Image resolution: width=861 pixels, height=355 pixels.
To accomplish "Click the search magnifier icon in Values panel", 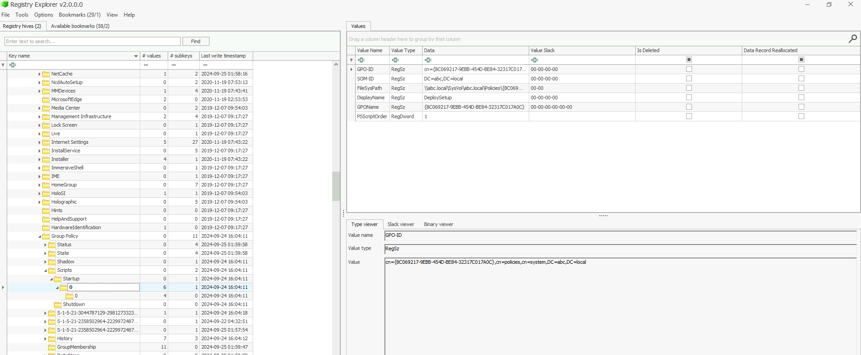I will click(852, 39).
